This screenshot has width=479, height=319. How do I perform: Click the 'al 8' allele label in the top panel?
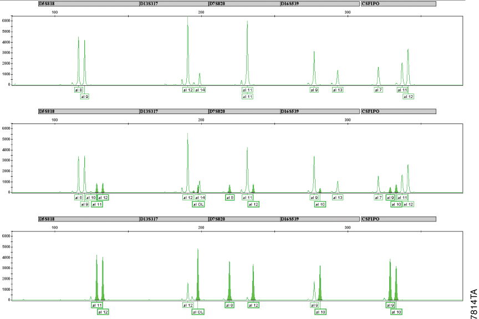[78, 90]
